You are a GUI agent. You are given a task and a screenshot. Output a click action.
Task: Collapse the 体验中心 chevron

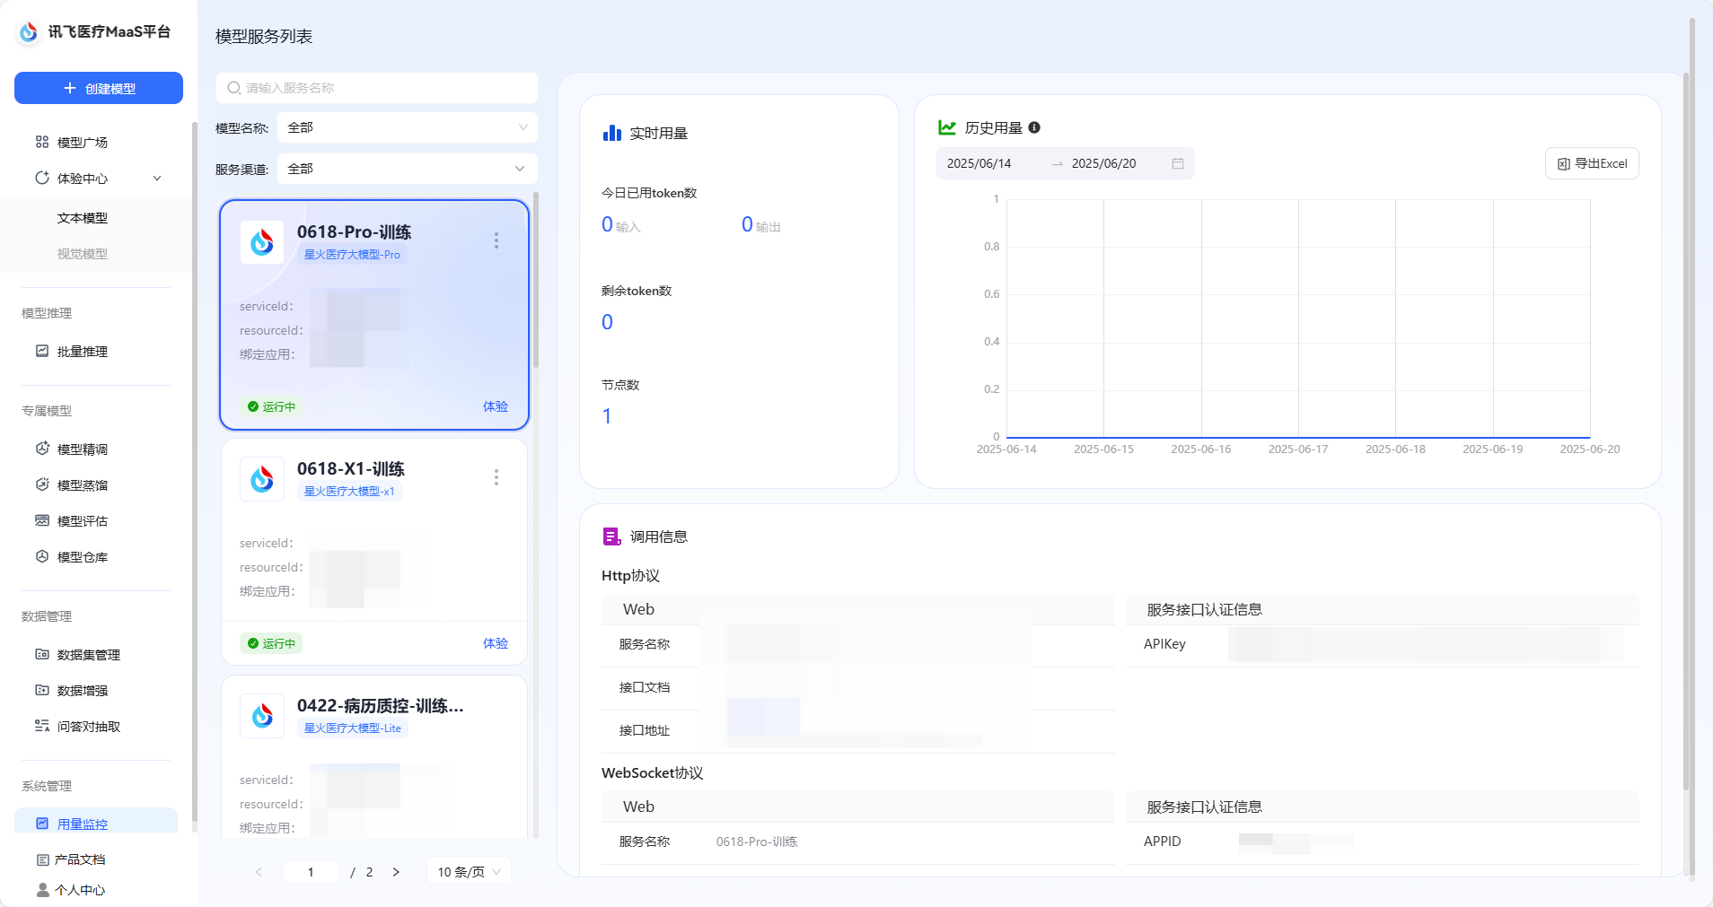pyautogui.click(x=157, y=178)
